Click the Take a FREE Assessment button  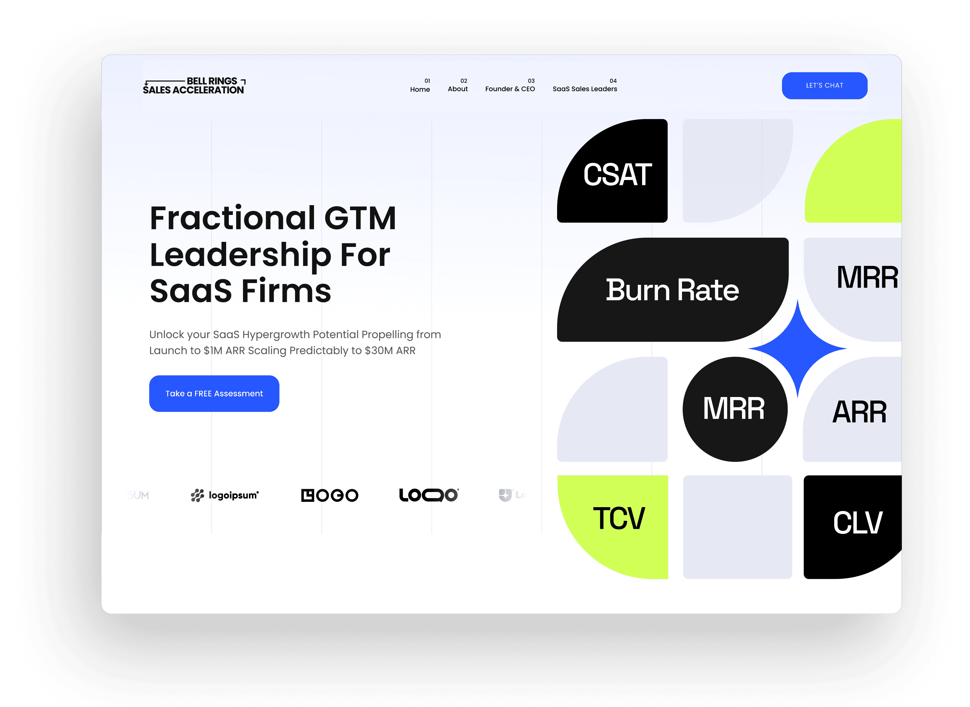click(215, 393)
